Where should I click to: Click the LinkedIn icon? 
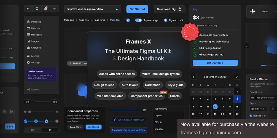(12, 112)
